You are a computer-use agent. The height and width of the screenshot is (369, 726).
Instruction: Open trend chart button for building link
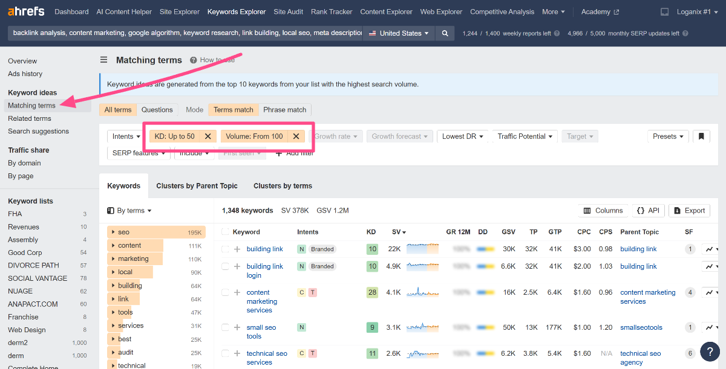click(x=711, y=249)
